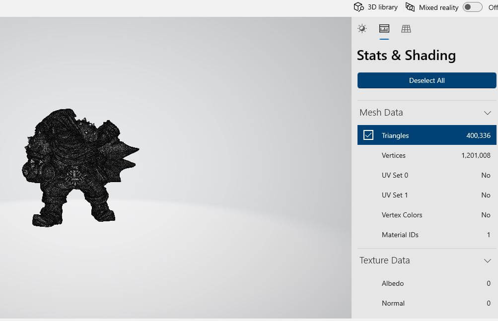Select the Albedo texture row
This screenshot has height=321, width=498.
pos(427,283)
